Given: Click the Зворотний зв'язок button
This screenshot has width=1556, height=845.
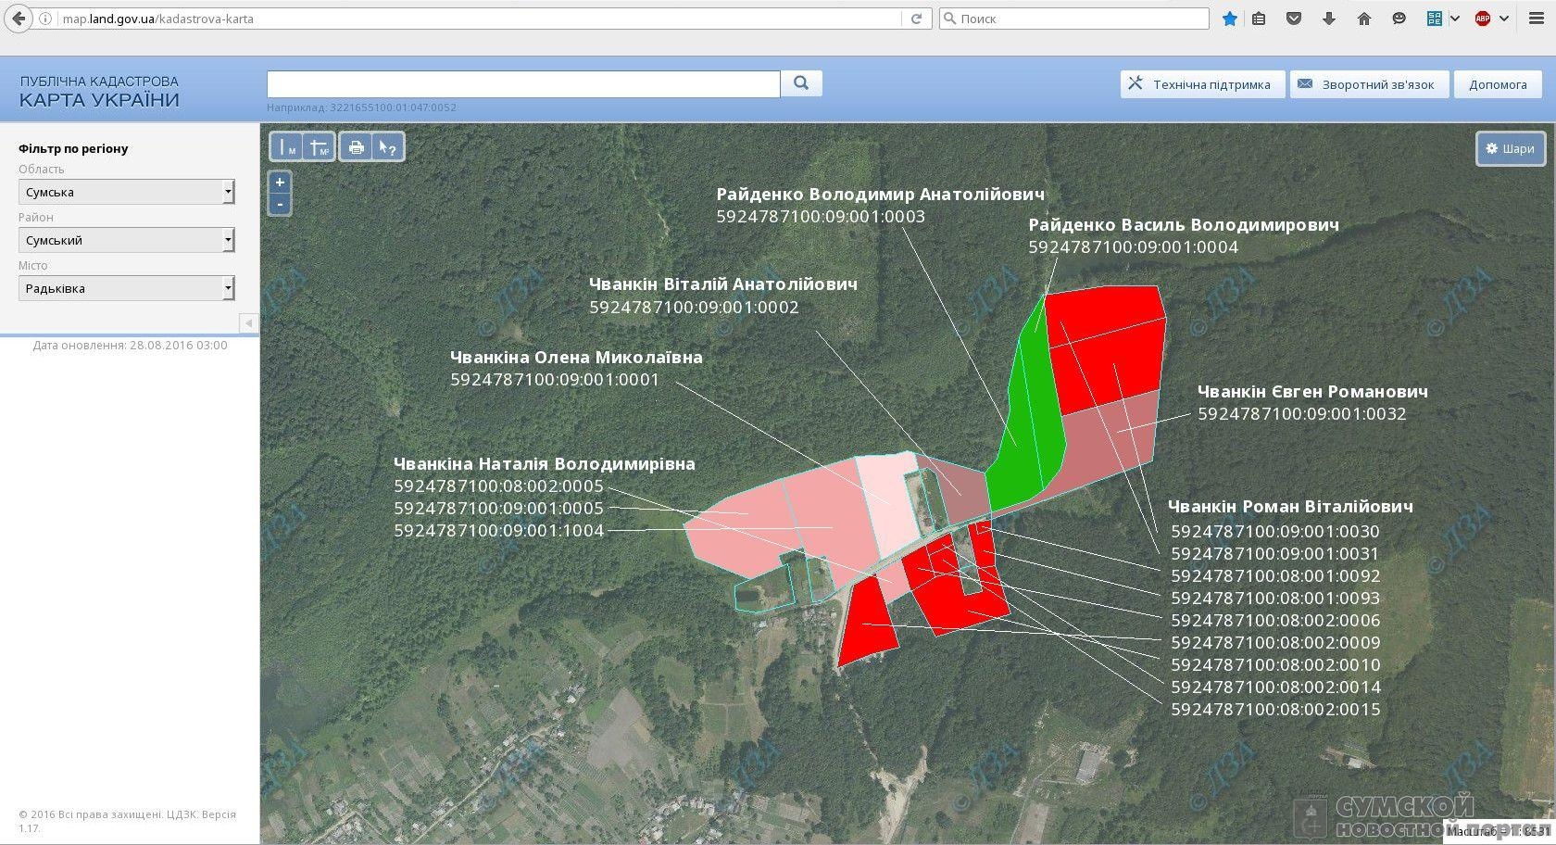Looking at the screenshot, I should (x=1367, y=84).
